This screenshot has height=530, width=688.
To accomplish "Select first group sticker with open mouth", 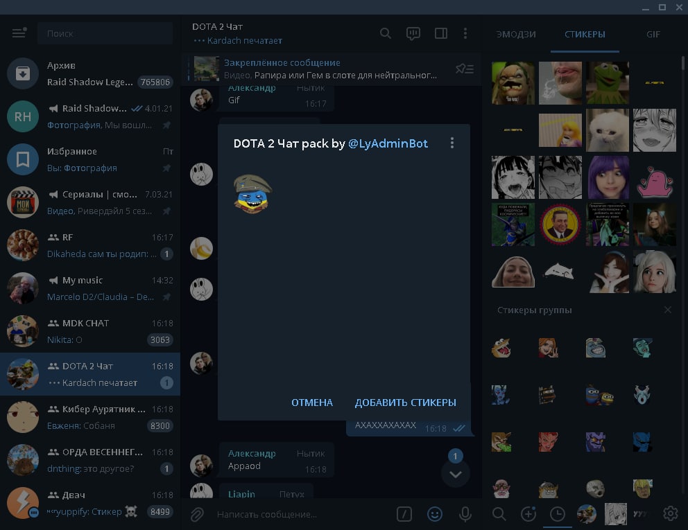I will coord(501,348).
